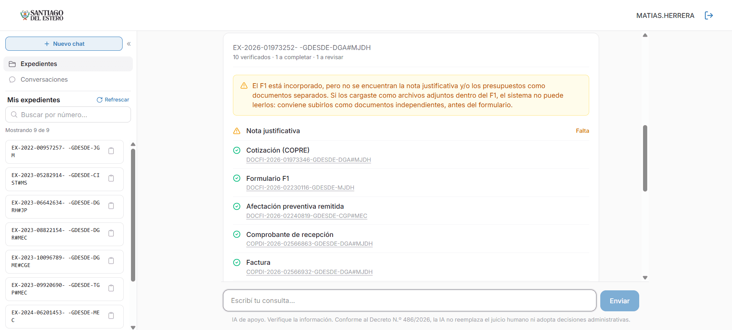
Task: Click the check icon beside Formulario F1
Action: coord(237,178)
